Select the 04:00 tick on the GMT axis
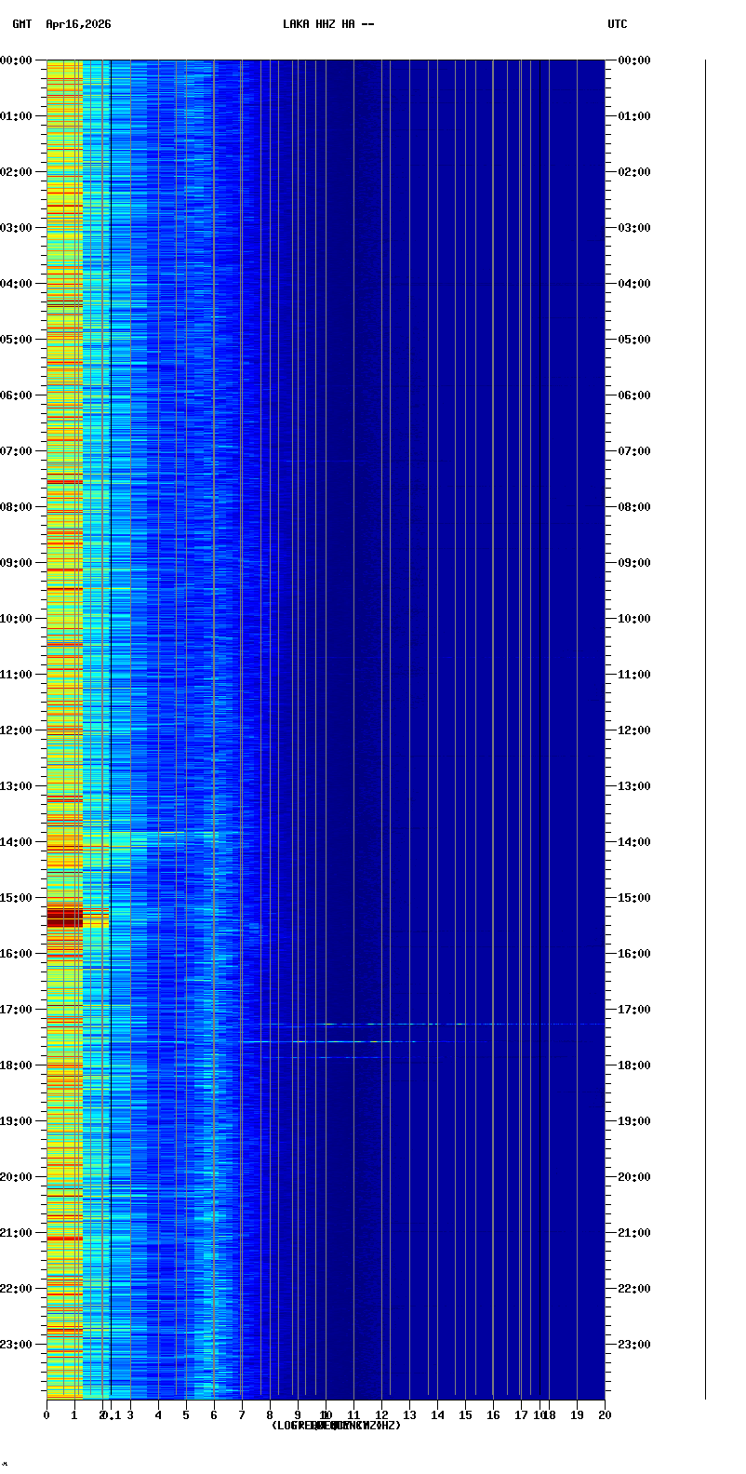 [18, 284]
